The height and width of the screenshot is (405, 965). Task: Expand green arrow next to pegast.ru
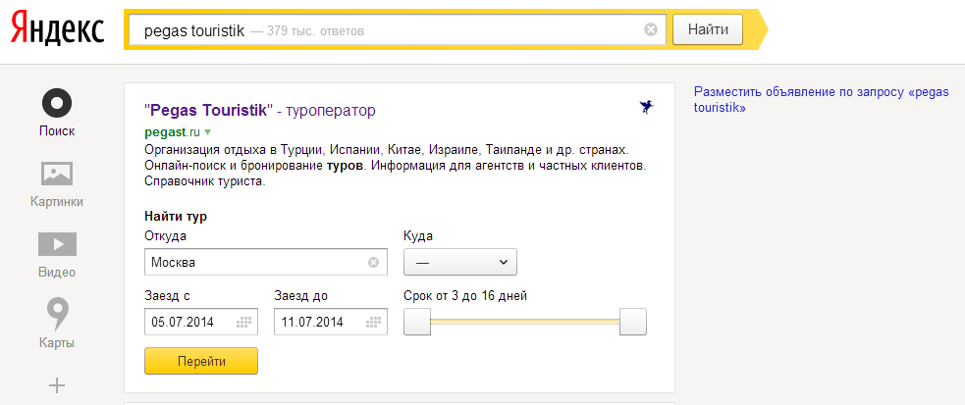point(208,131)
